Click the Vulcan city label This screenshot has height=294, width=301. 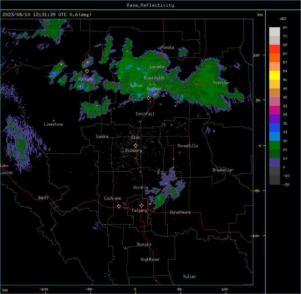point(189,277)
